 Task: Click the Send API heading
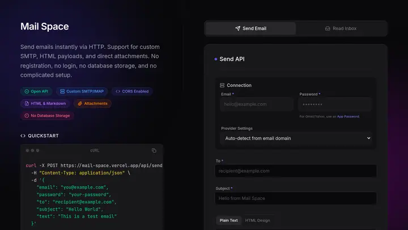[232, 59]
